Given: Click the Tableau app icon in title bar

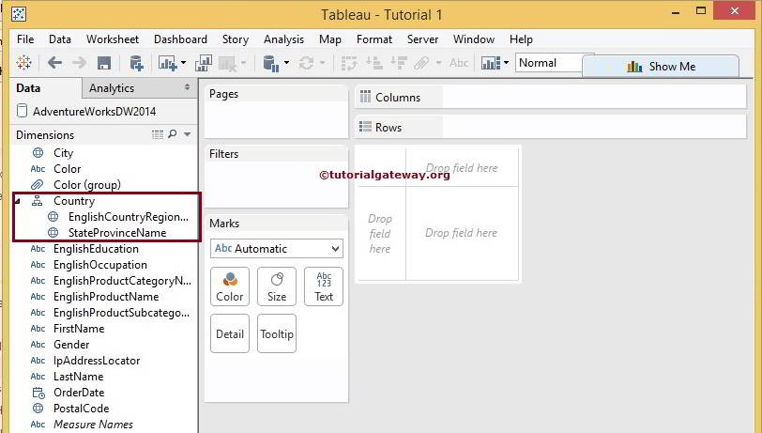Looking at the screenshot, I should (x=19, y=14).
